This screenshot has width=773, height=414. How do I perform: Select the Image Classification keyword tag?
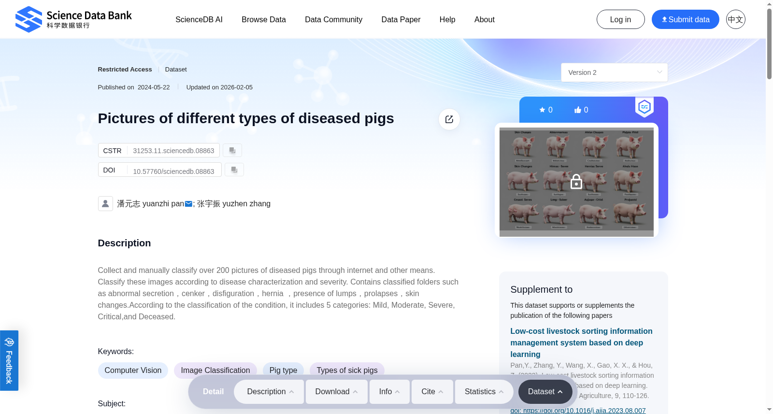(215, 371)
